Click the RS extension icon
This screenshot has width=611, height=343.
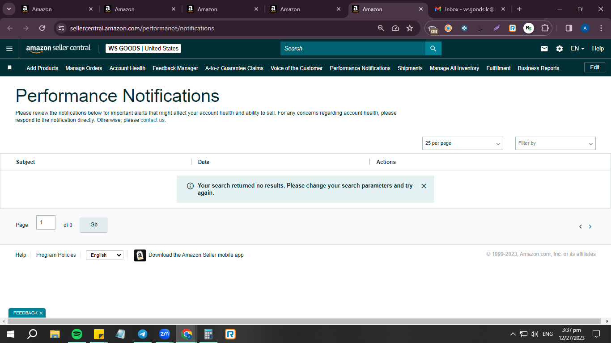click(529, 28)
